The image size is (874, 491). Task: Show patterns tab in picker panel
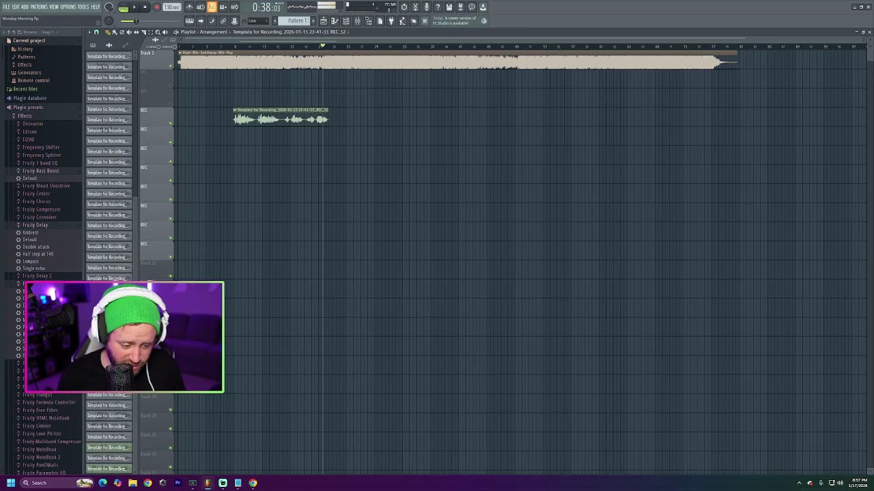tap(93, 45)
